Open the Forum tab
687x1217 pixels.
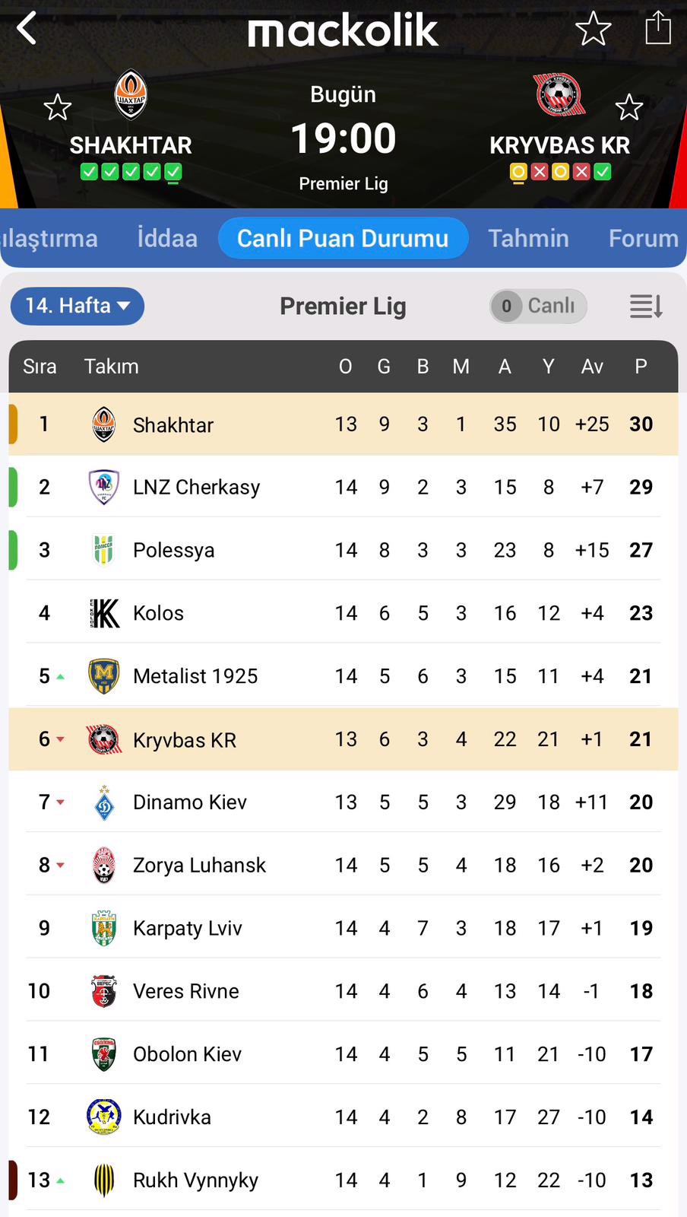tap(643, 238)
